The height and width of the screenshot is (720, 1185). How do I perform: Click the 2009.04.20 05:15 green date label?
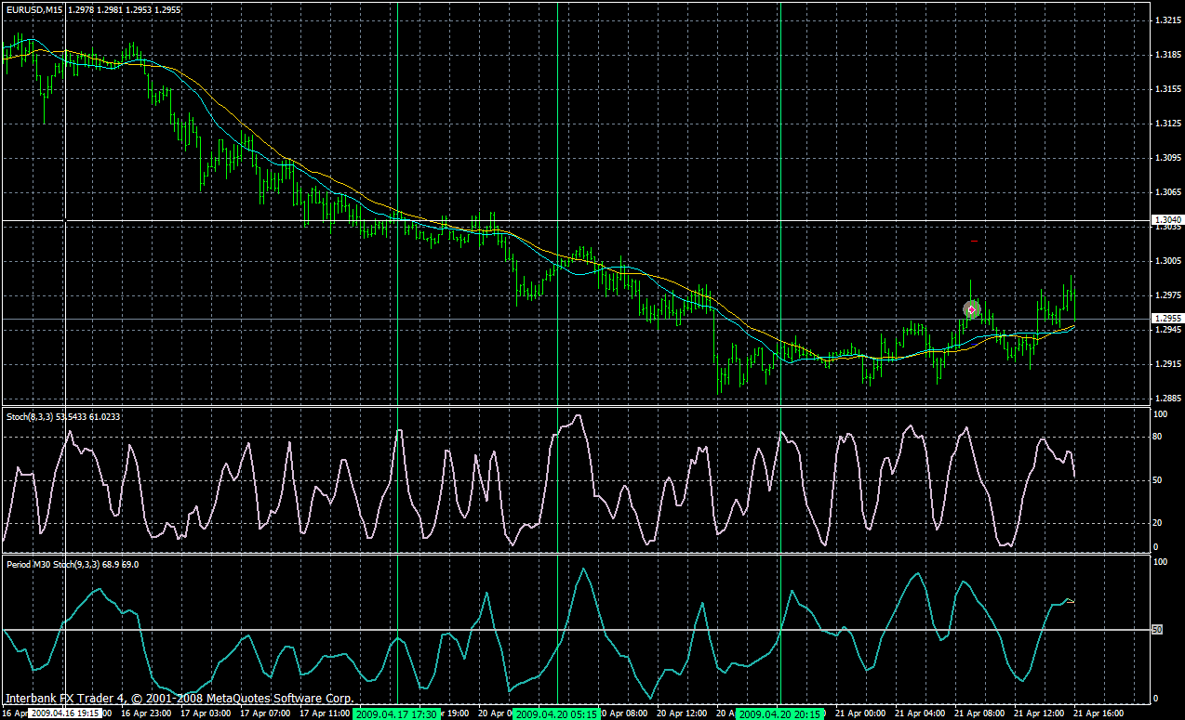[x=557, y=713]
